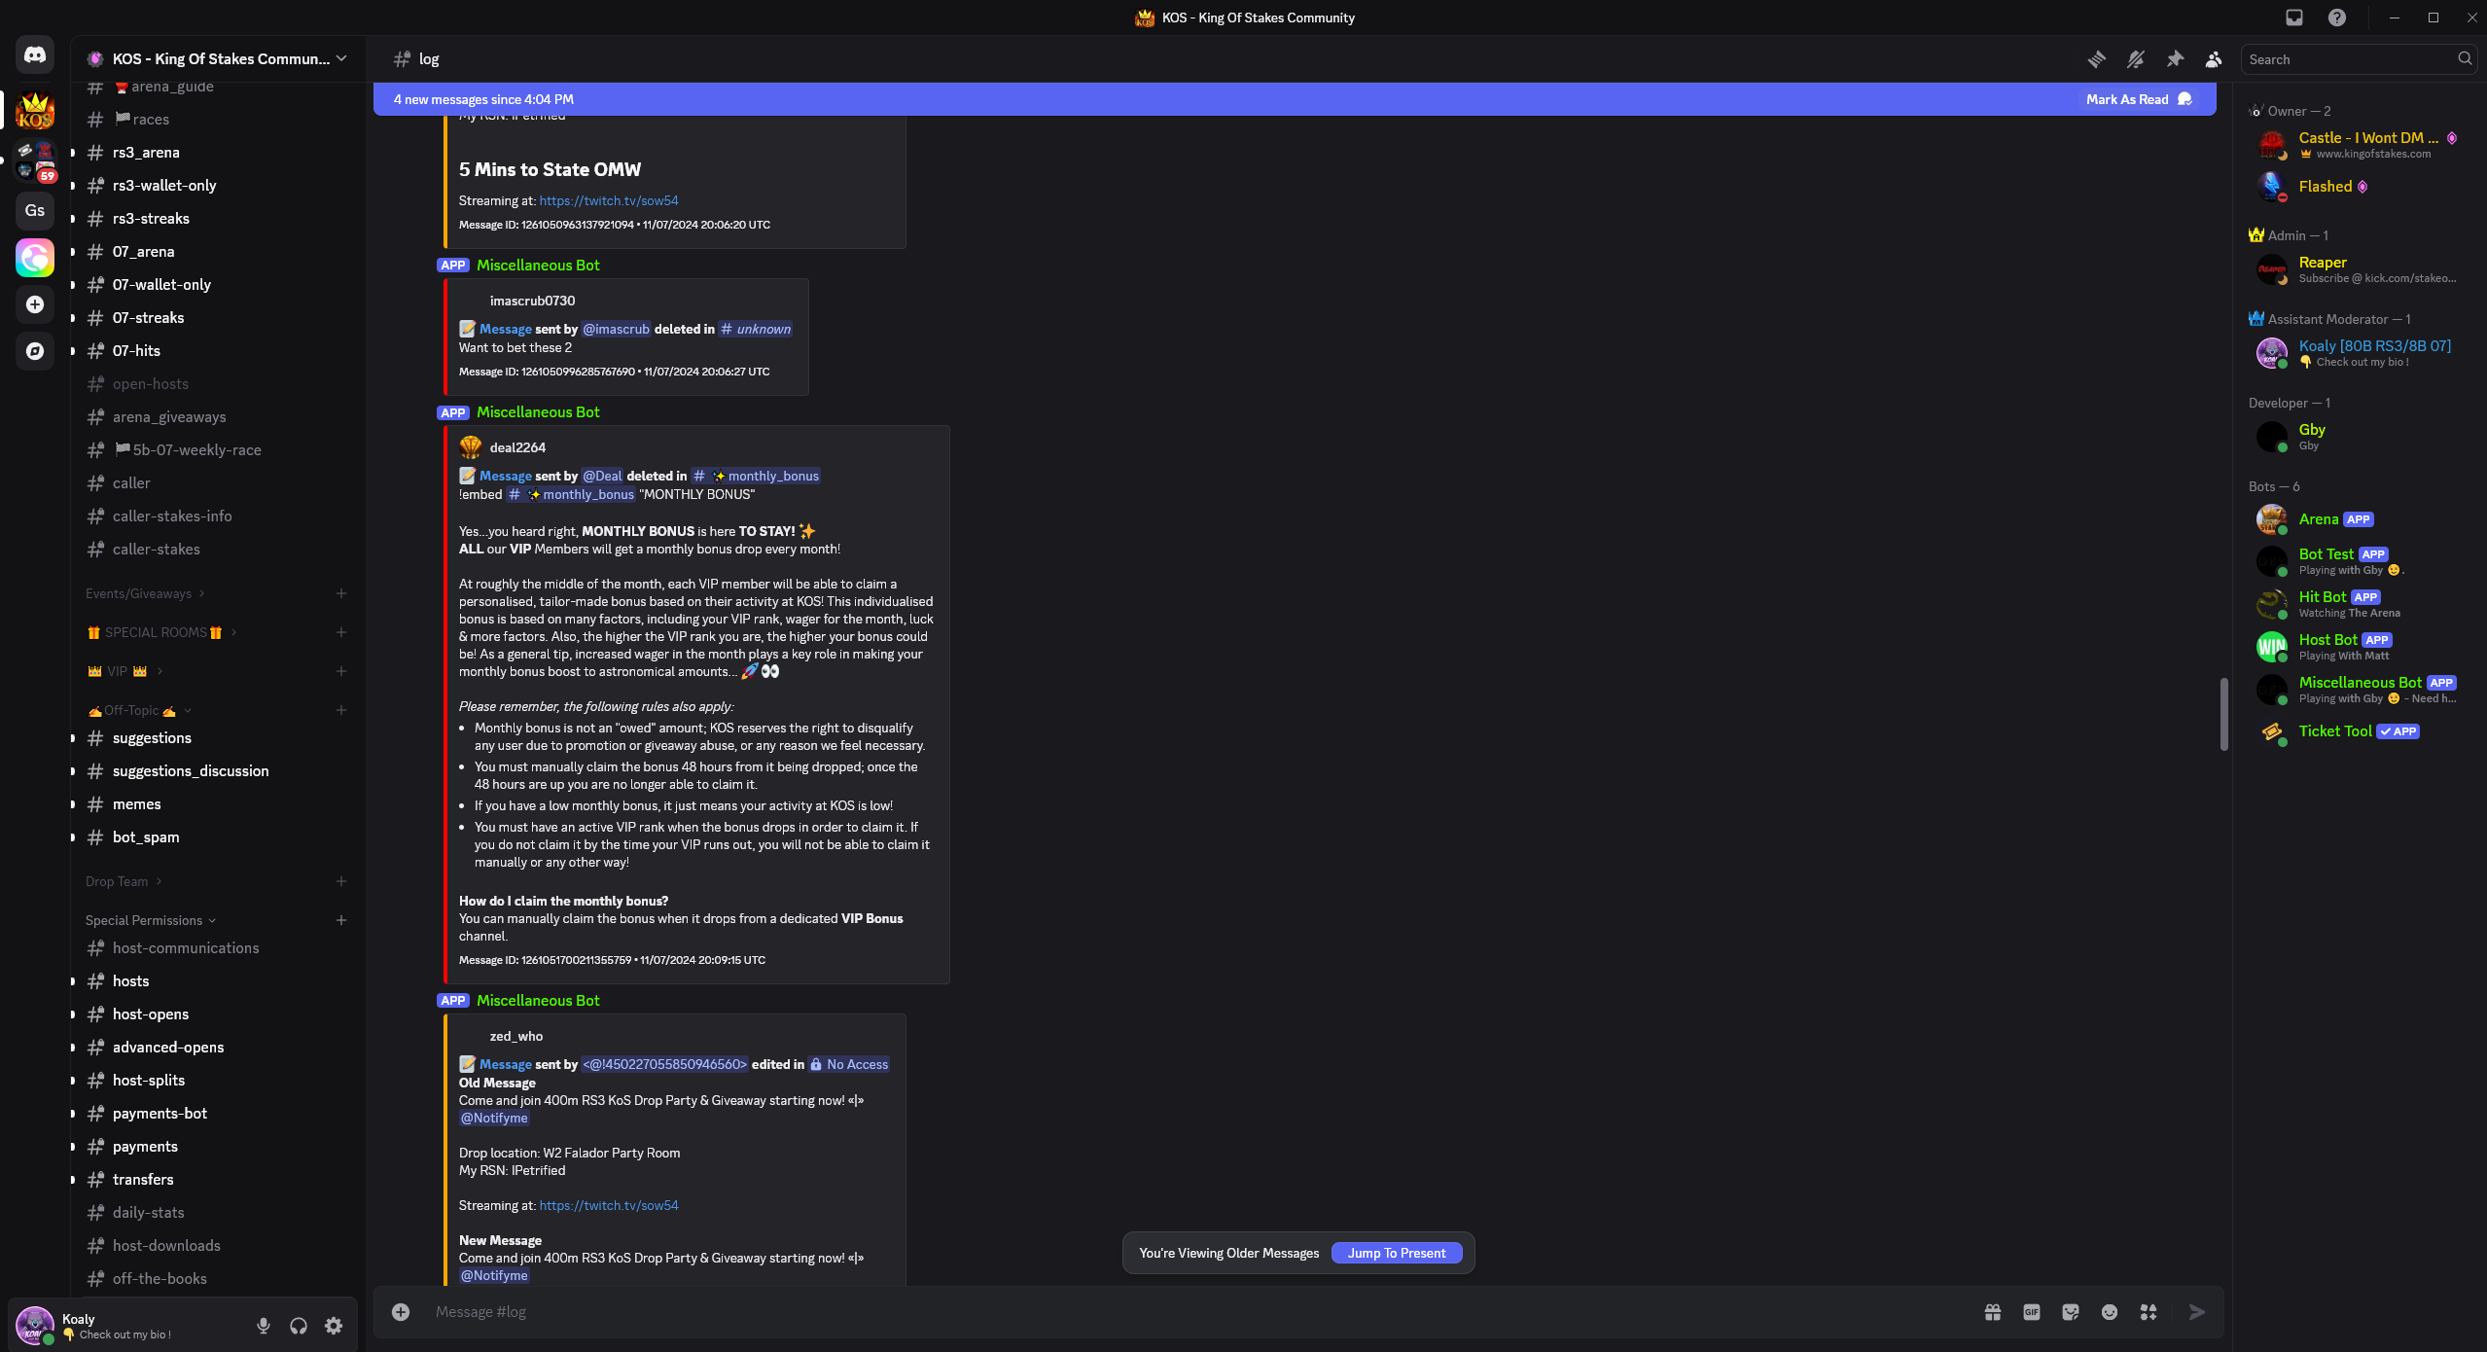Image resolution: width=2487 pixels, height=1352 pixels.
Task: Open the gift Nitro icon
Action: click(1993, 1312)
